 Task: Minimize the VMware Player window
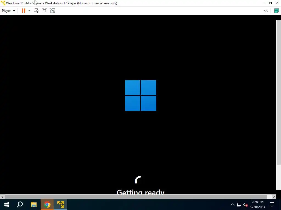click(x=264, y=3)
